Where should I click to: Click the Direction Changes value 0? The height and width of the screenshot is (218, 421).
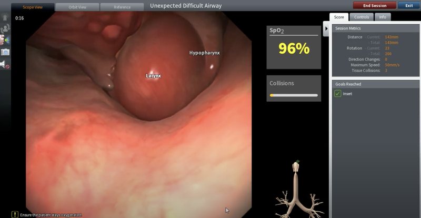pyautogui.click(x=386, y=60)
